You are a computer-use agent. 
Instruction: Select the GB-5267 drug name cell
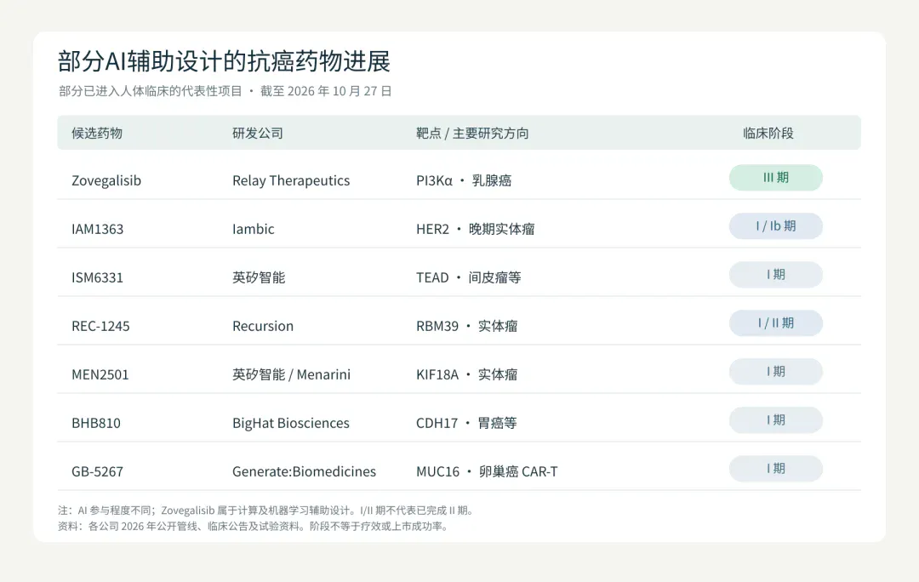point(97,472)
